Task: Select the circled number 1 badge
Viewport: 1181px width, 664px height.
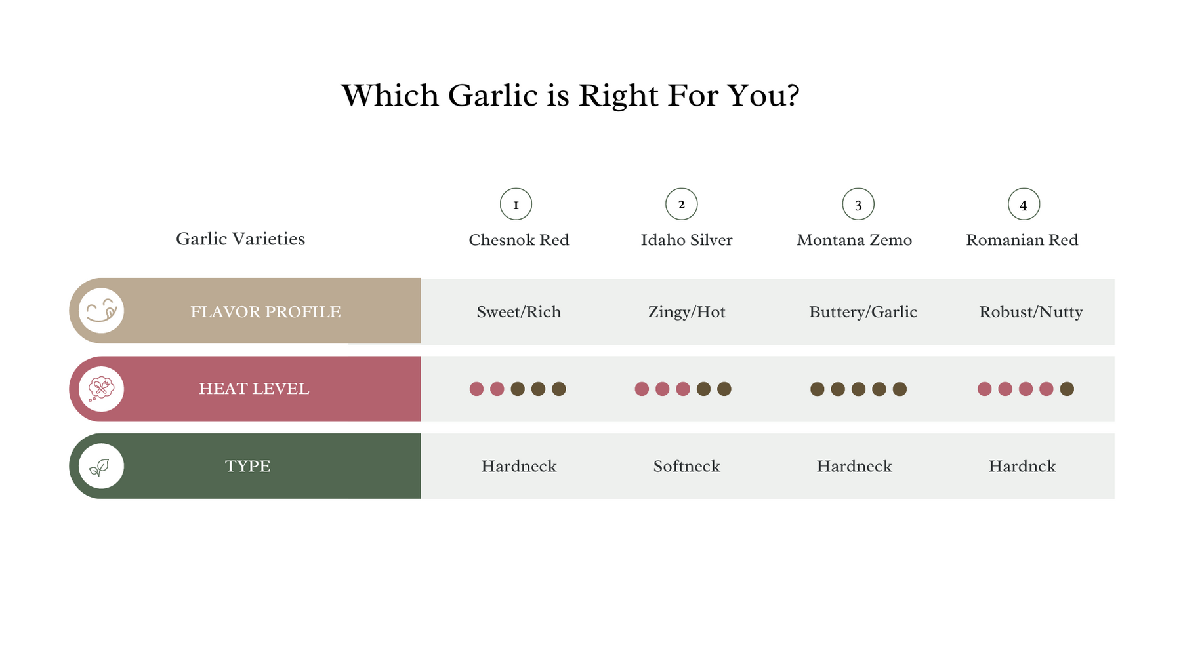Action: [516, 205]
